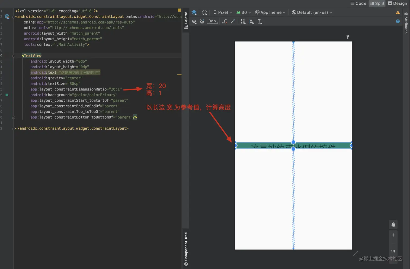Collapse the ConstraintLayout tag fold marker
The width and height of the screenshot is (410, 269).
coord(14,17)
